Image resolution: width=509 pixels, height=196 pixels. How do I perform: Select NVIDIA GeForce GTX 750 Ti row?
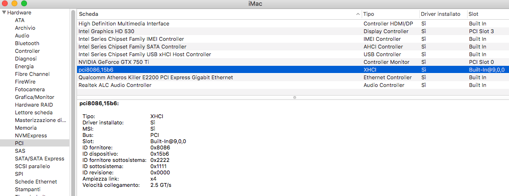pyautogui.click(x=293, y=62)
